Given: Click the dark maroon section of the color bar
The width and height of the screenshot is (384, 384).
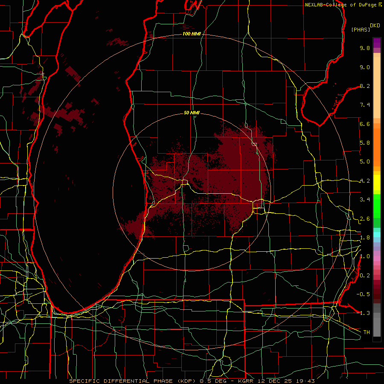Looking at the screenshot, I should 377,293.
